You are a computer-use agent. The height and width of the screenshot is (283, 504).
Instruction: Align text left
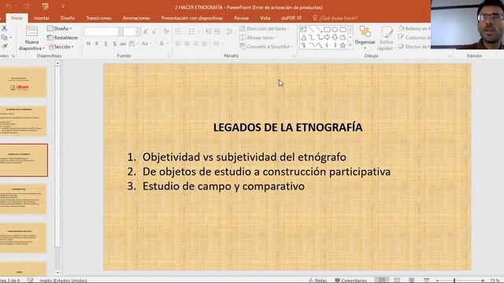(179, 44)
